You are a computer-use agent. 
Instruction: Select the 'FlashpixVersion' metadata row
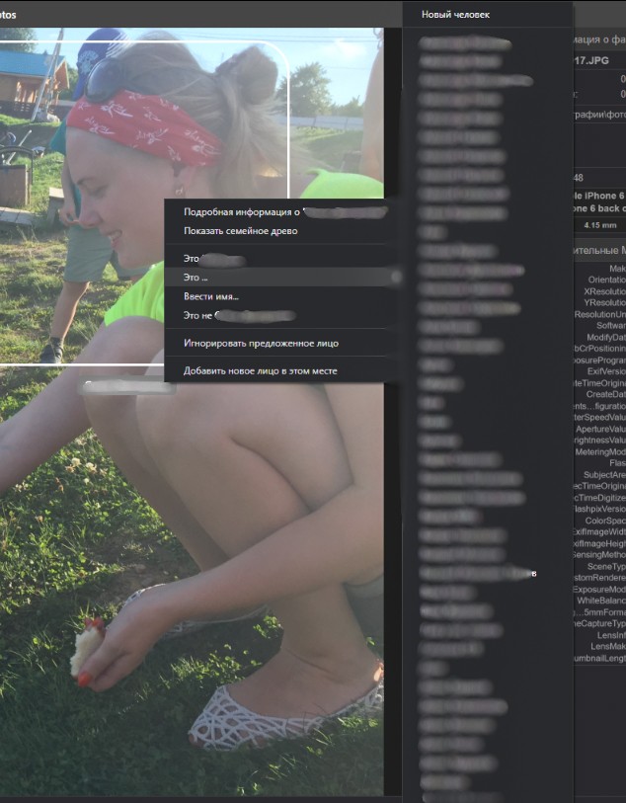(599, 509)
